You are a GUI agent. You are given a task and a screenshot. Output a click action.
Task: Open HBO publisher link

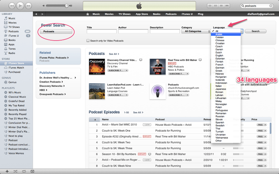(x=43, y=90)
